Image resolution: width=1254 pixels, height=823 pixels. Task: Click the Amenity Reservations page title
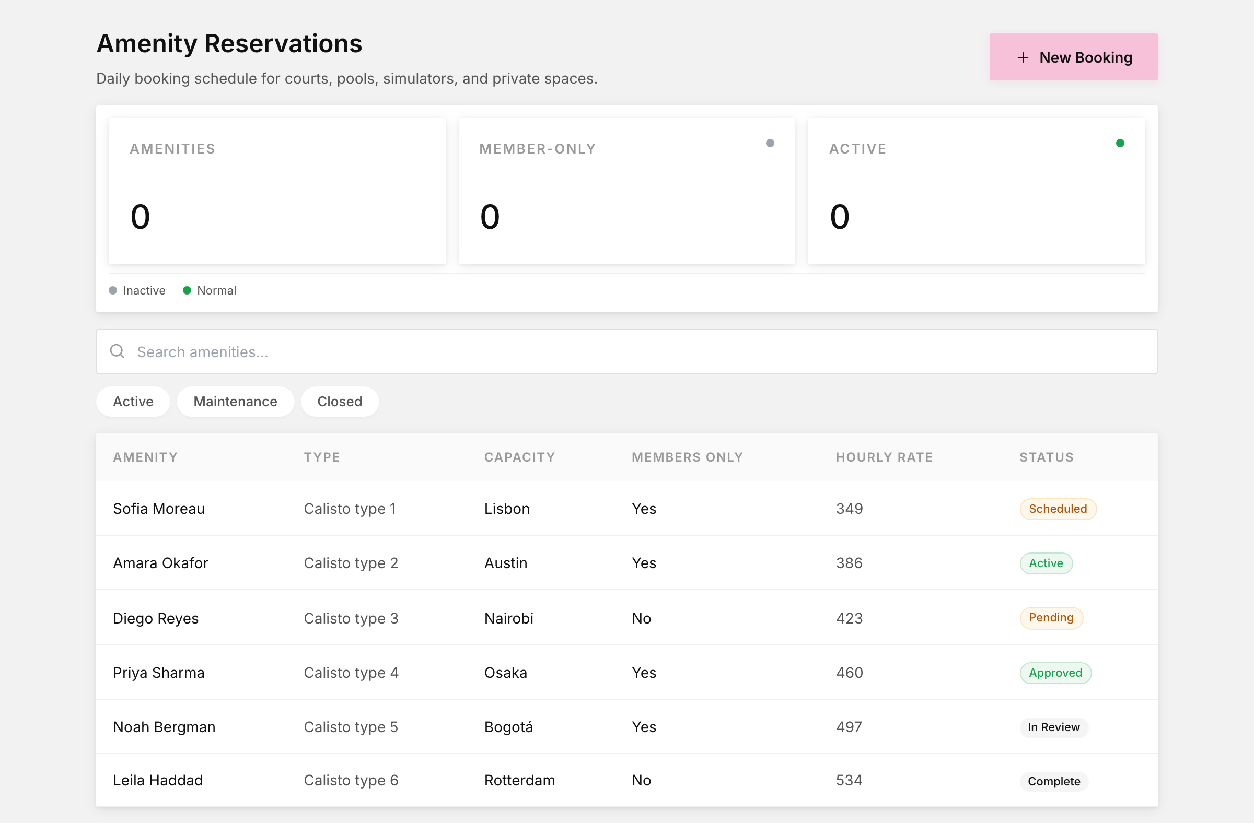coord(229,43)
